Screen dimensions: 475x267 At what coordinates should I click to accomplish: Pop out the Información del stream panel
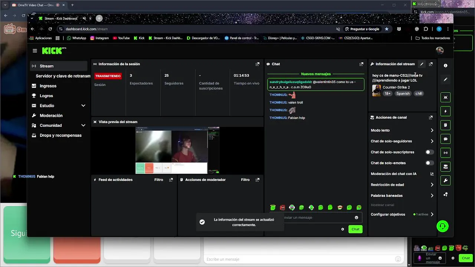430,64
